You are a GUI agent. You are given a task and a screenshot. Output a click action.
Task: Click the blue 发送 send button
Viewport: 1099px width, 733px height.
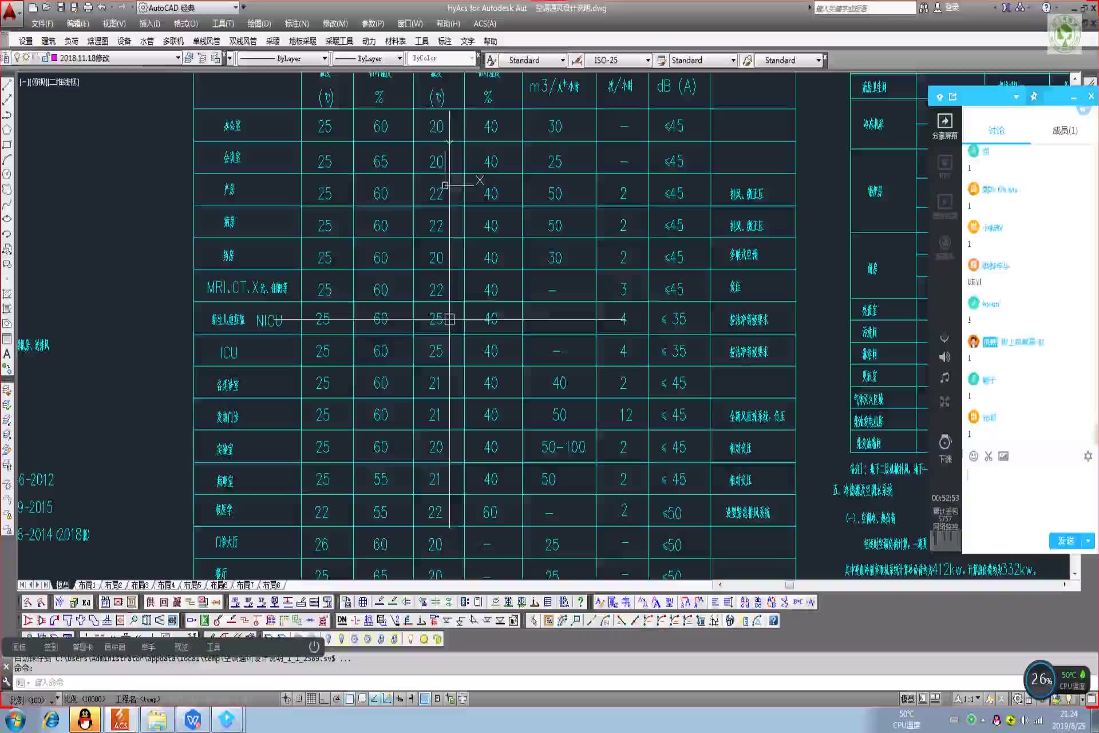(x=1065, y=541)
